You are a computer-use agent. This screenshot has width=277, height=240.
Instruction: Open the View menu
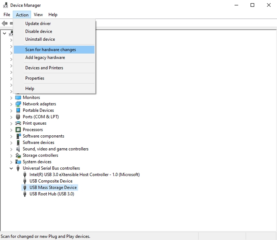point(38,15)
